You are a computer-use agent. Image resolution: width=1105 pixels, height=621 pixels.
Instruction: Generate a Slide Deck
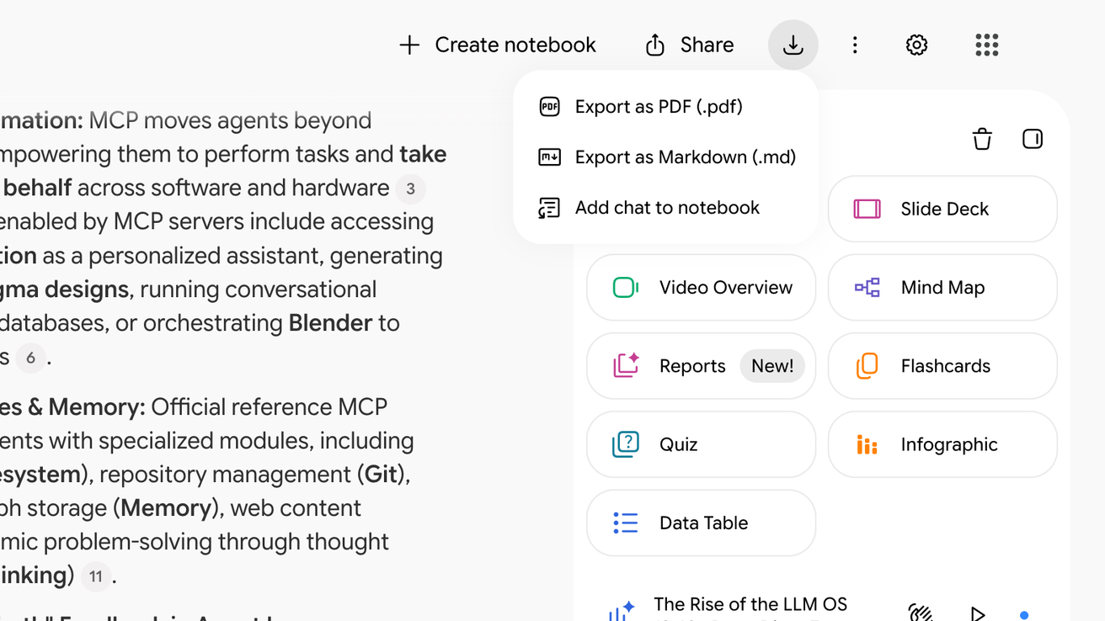tap(942, 209)
